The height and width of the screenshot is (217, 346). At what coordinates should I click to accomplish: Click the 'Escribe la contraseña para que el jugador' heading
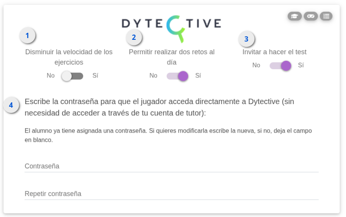click(159, 107)
